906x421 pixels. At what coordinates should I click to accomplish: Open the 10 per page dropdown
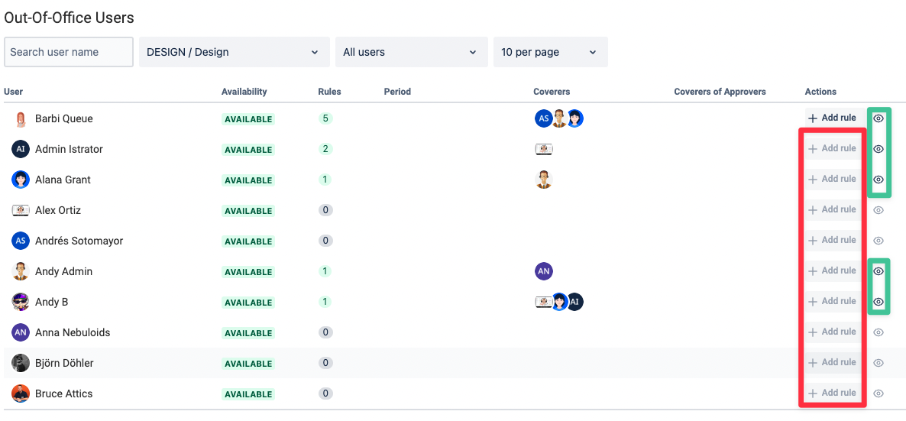pos(550,52)
